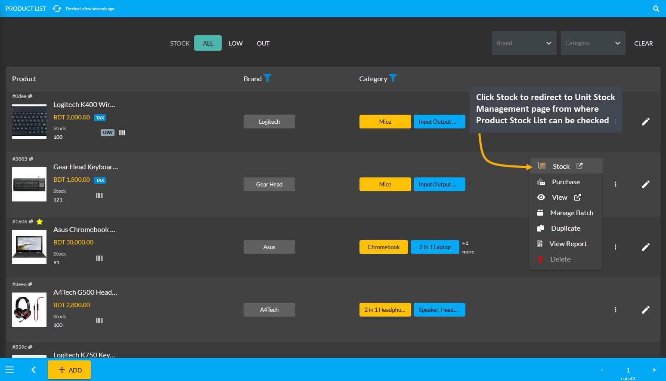Click barcode icon of Gear Head Keyboard
The image size is (666, 381).
99,195
